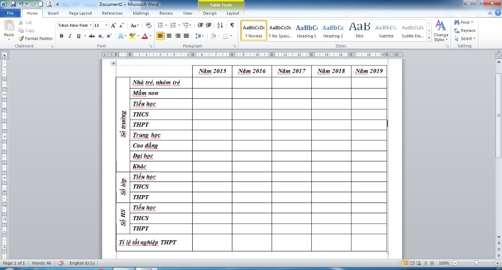Click the vertical scrollbar thumb
Image resolution: width=502 pixels, height=270 pixels.
click(499, 115)
